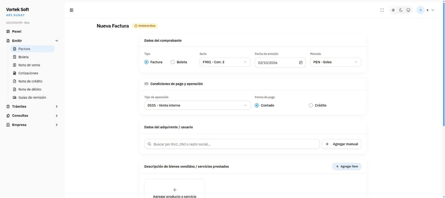Expand the Trámites section chevron
445x198 pixels.
tap(56, 107)
